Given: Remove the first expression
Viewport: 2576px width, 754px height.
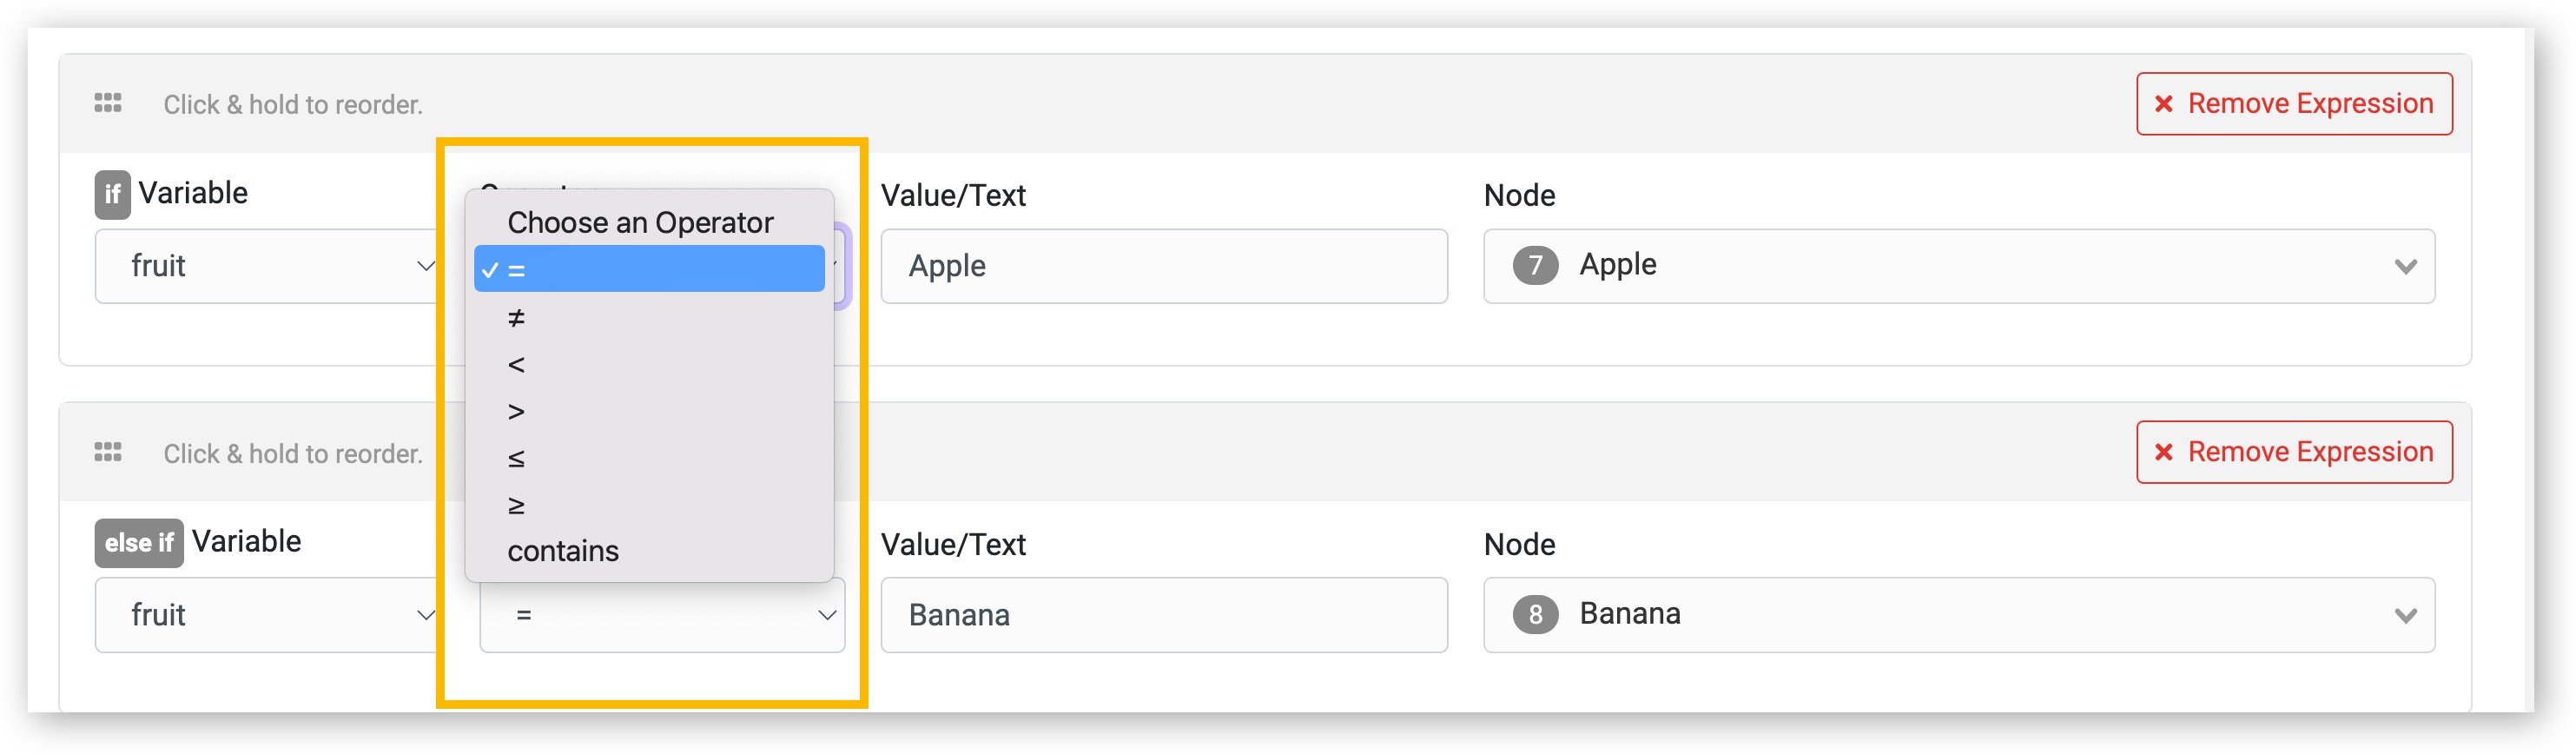Looking at the screenshot, I should click(x=2294, y=103).
